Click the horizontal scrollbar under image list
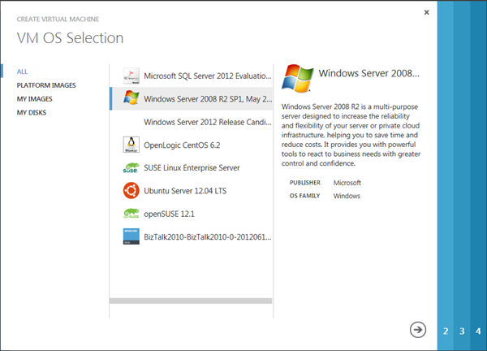The width and height of the screenshot is (487, 351). coord(191,301)
